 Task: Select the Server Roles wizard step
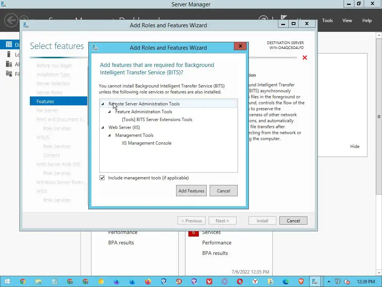(x=50, y=92)
